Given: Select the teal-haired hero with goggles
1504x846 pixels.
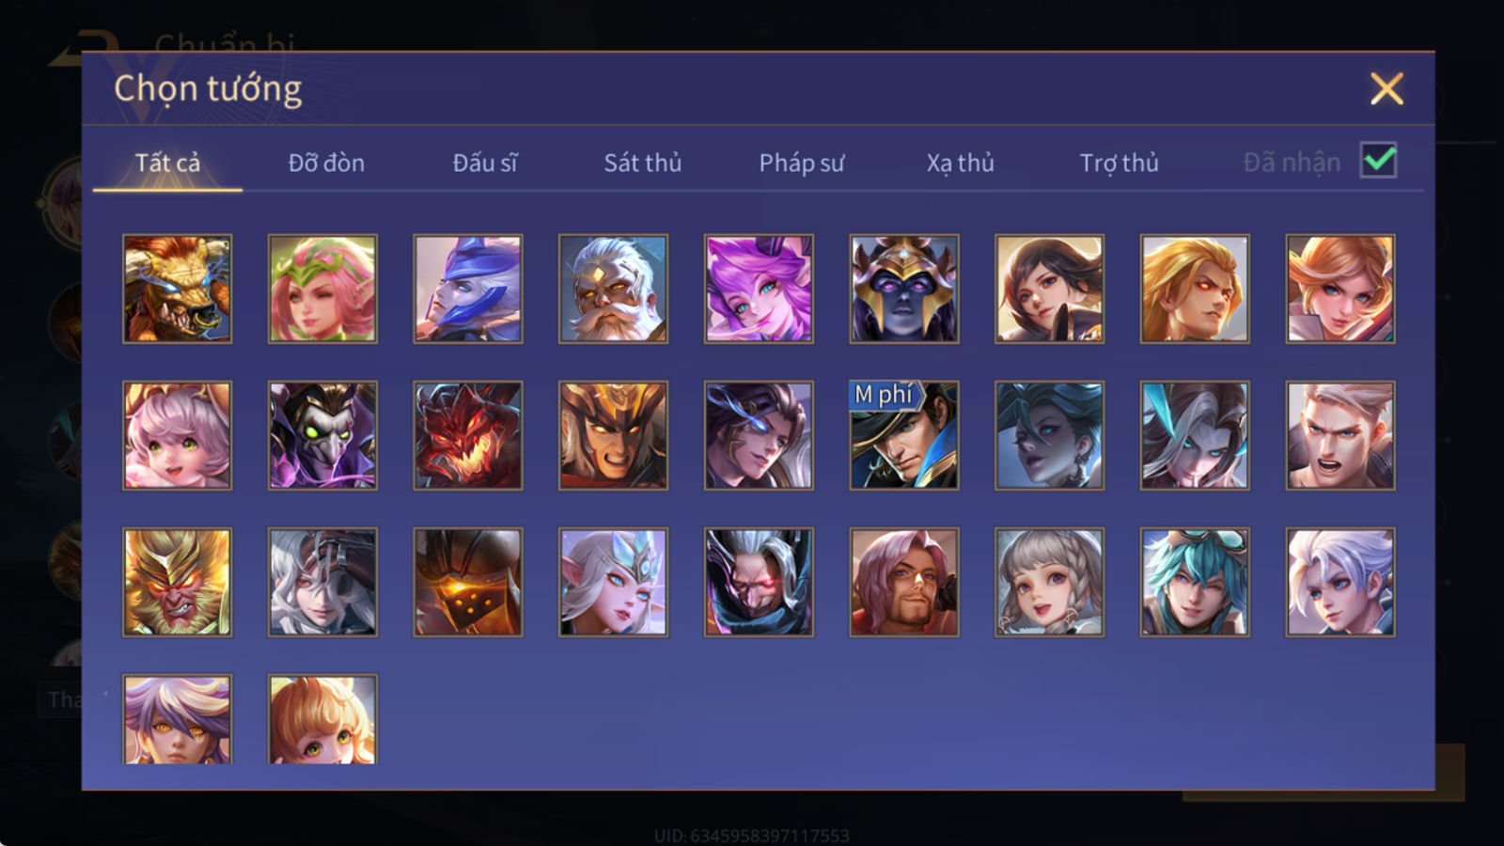Looking at the screenshot, I should 1195,582.
